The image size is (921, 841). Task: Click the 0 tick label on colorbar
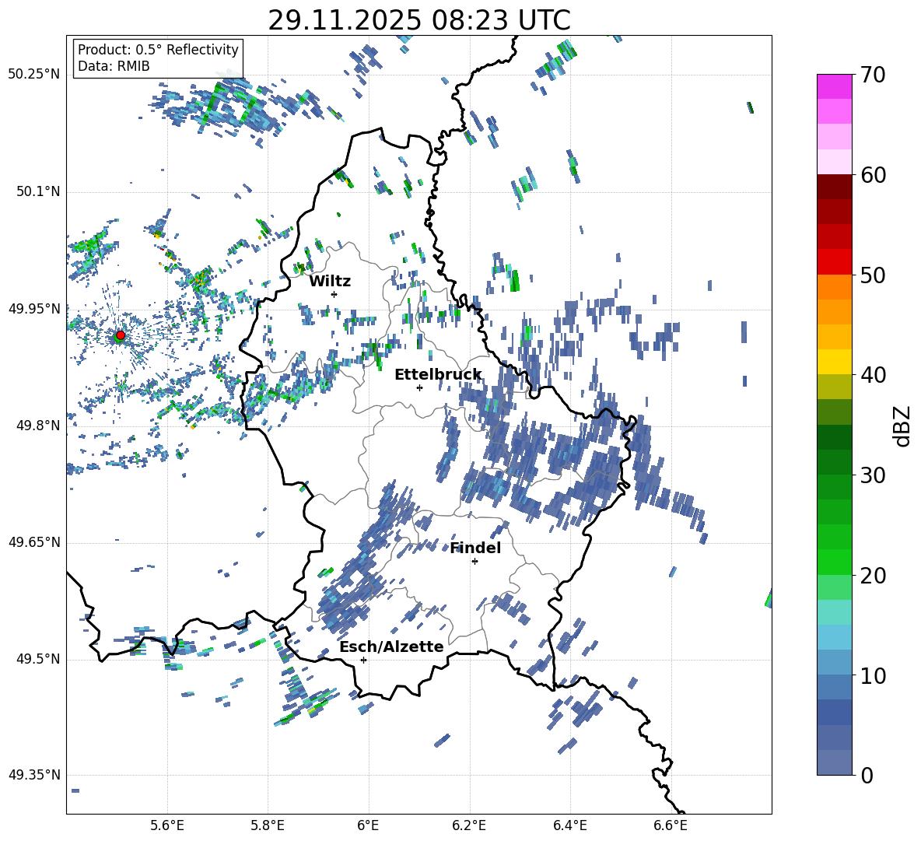click(867, 775)
